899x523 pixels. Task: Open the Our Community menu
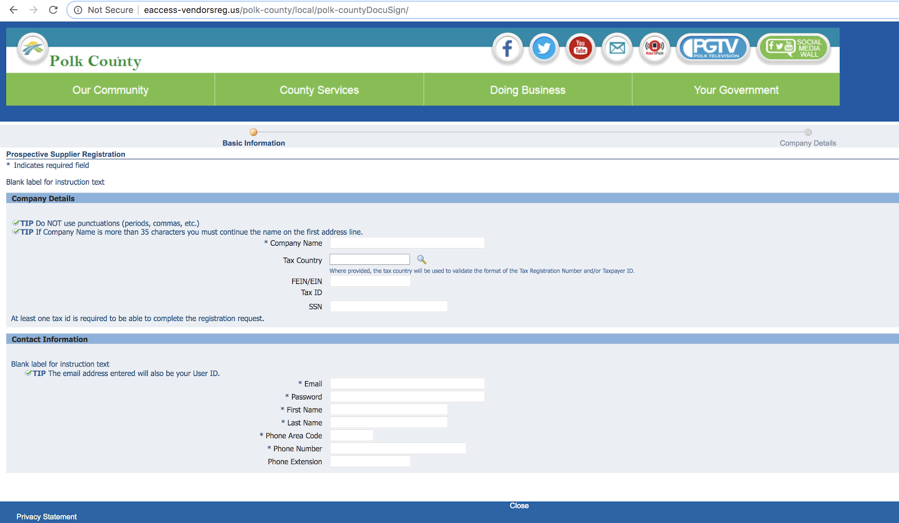point(111,90)
